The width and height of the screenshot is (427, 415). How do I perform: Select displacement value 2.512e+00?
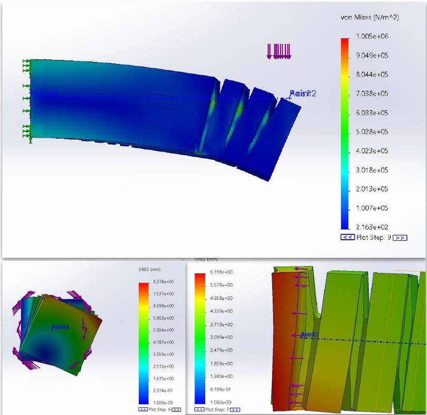tap(163, 366)
